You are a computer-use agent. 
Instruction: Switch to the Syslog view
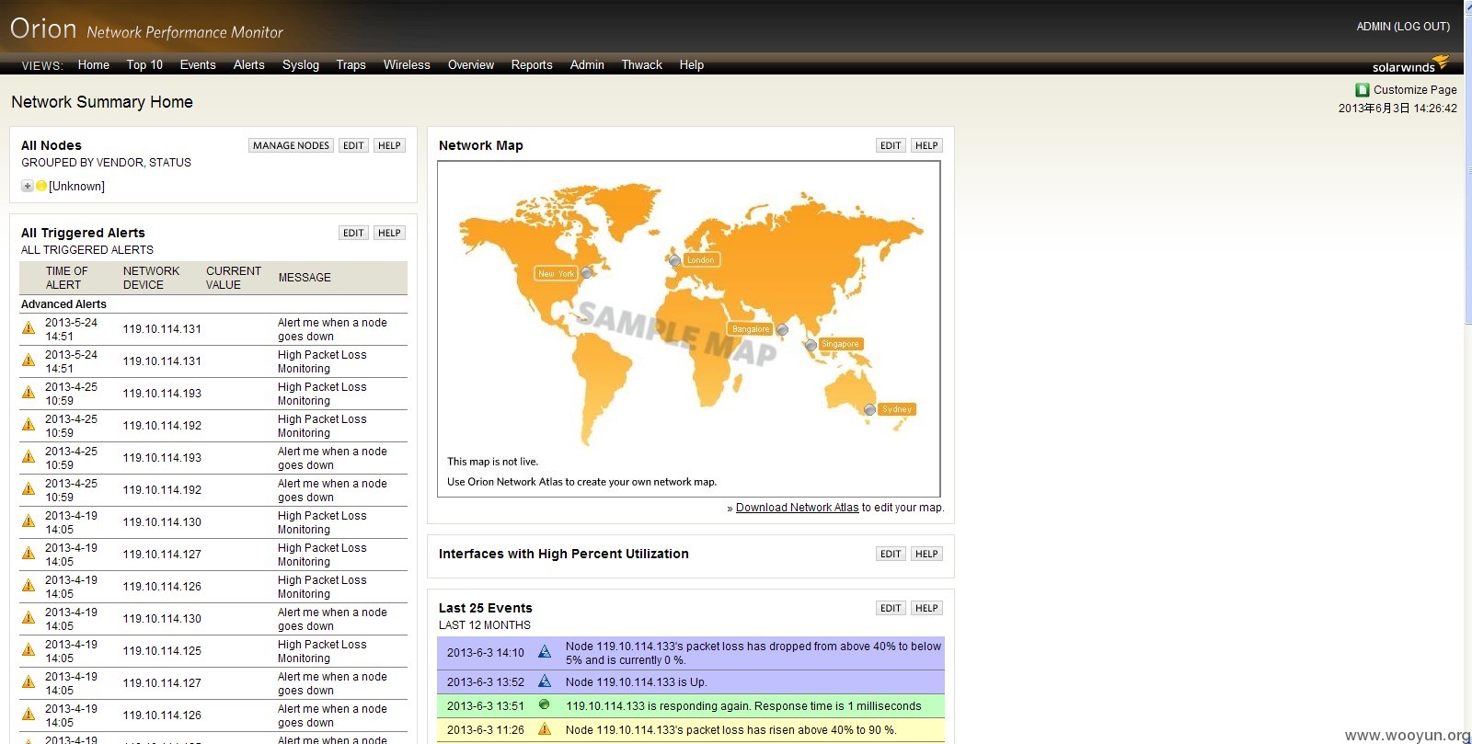coord(301,65)
